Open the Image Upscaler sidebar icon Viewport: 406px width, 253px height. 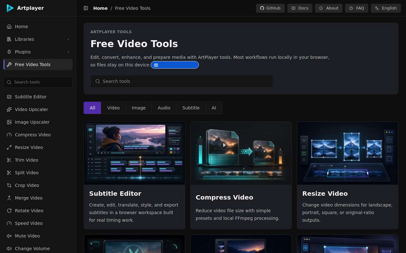tap(9, 122)
